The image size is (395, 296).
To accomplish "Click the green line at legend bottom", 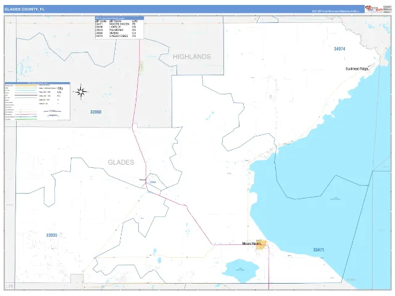I will [x=26, y=119].
